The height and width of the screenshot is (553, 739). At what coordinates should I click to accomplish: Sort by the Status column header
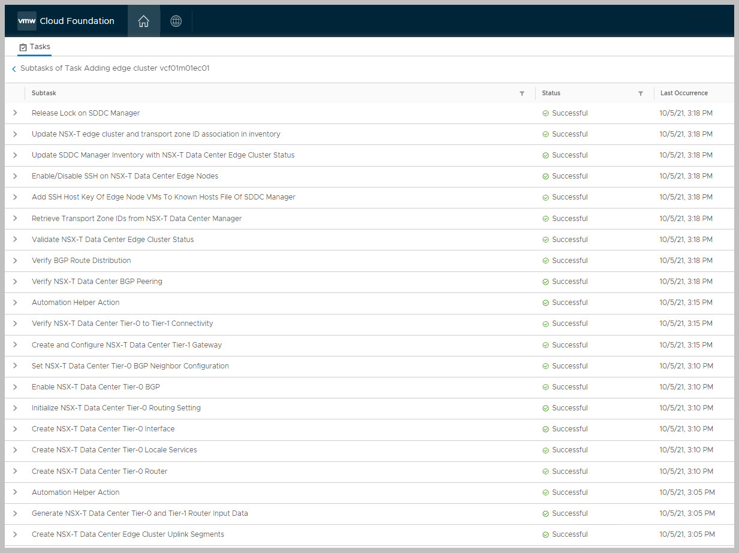[551, 93]
